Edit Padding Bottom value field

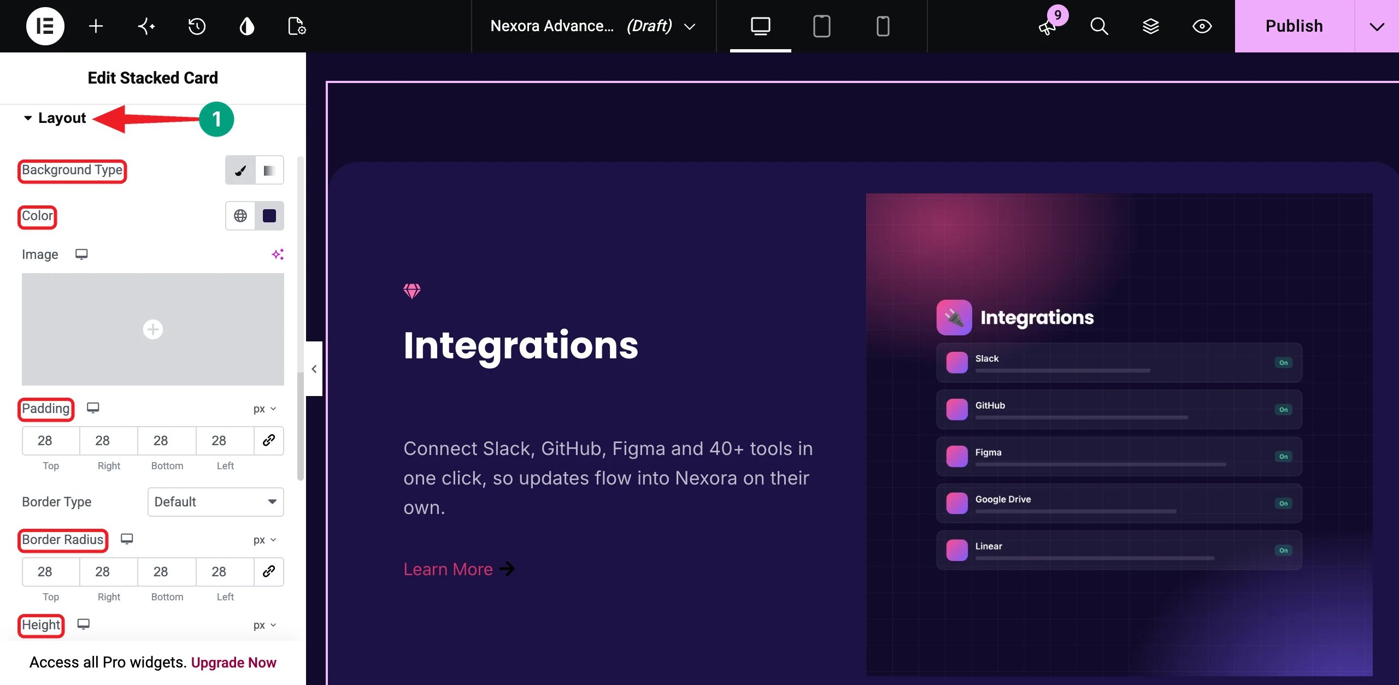coord(167,440)
